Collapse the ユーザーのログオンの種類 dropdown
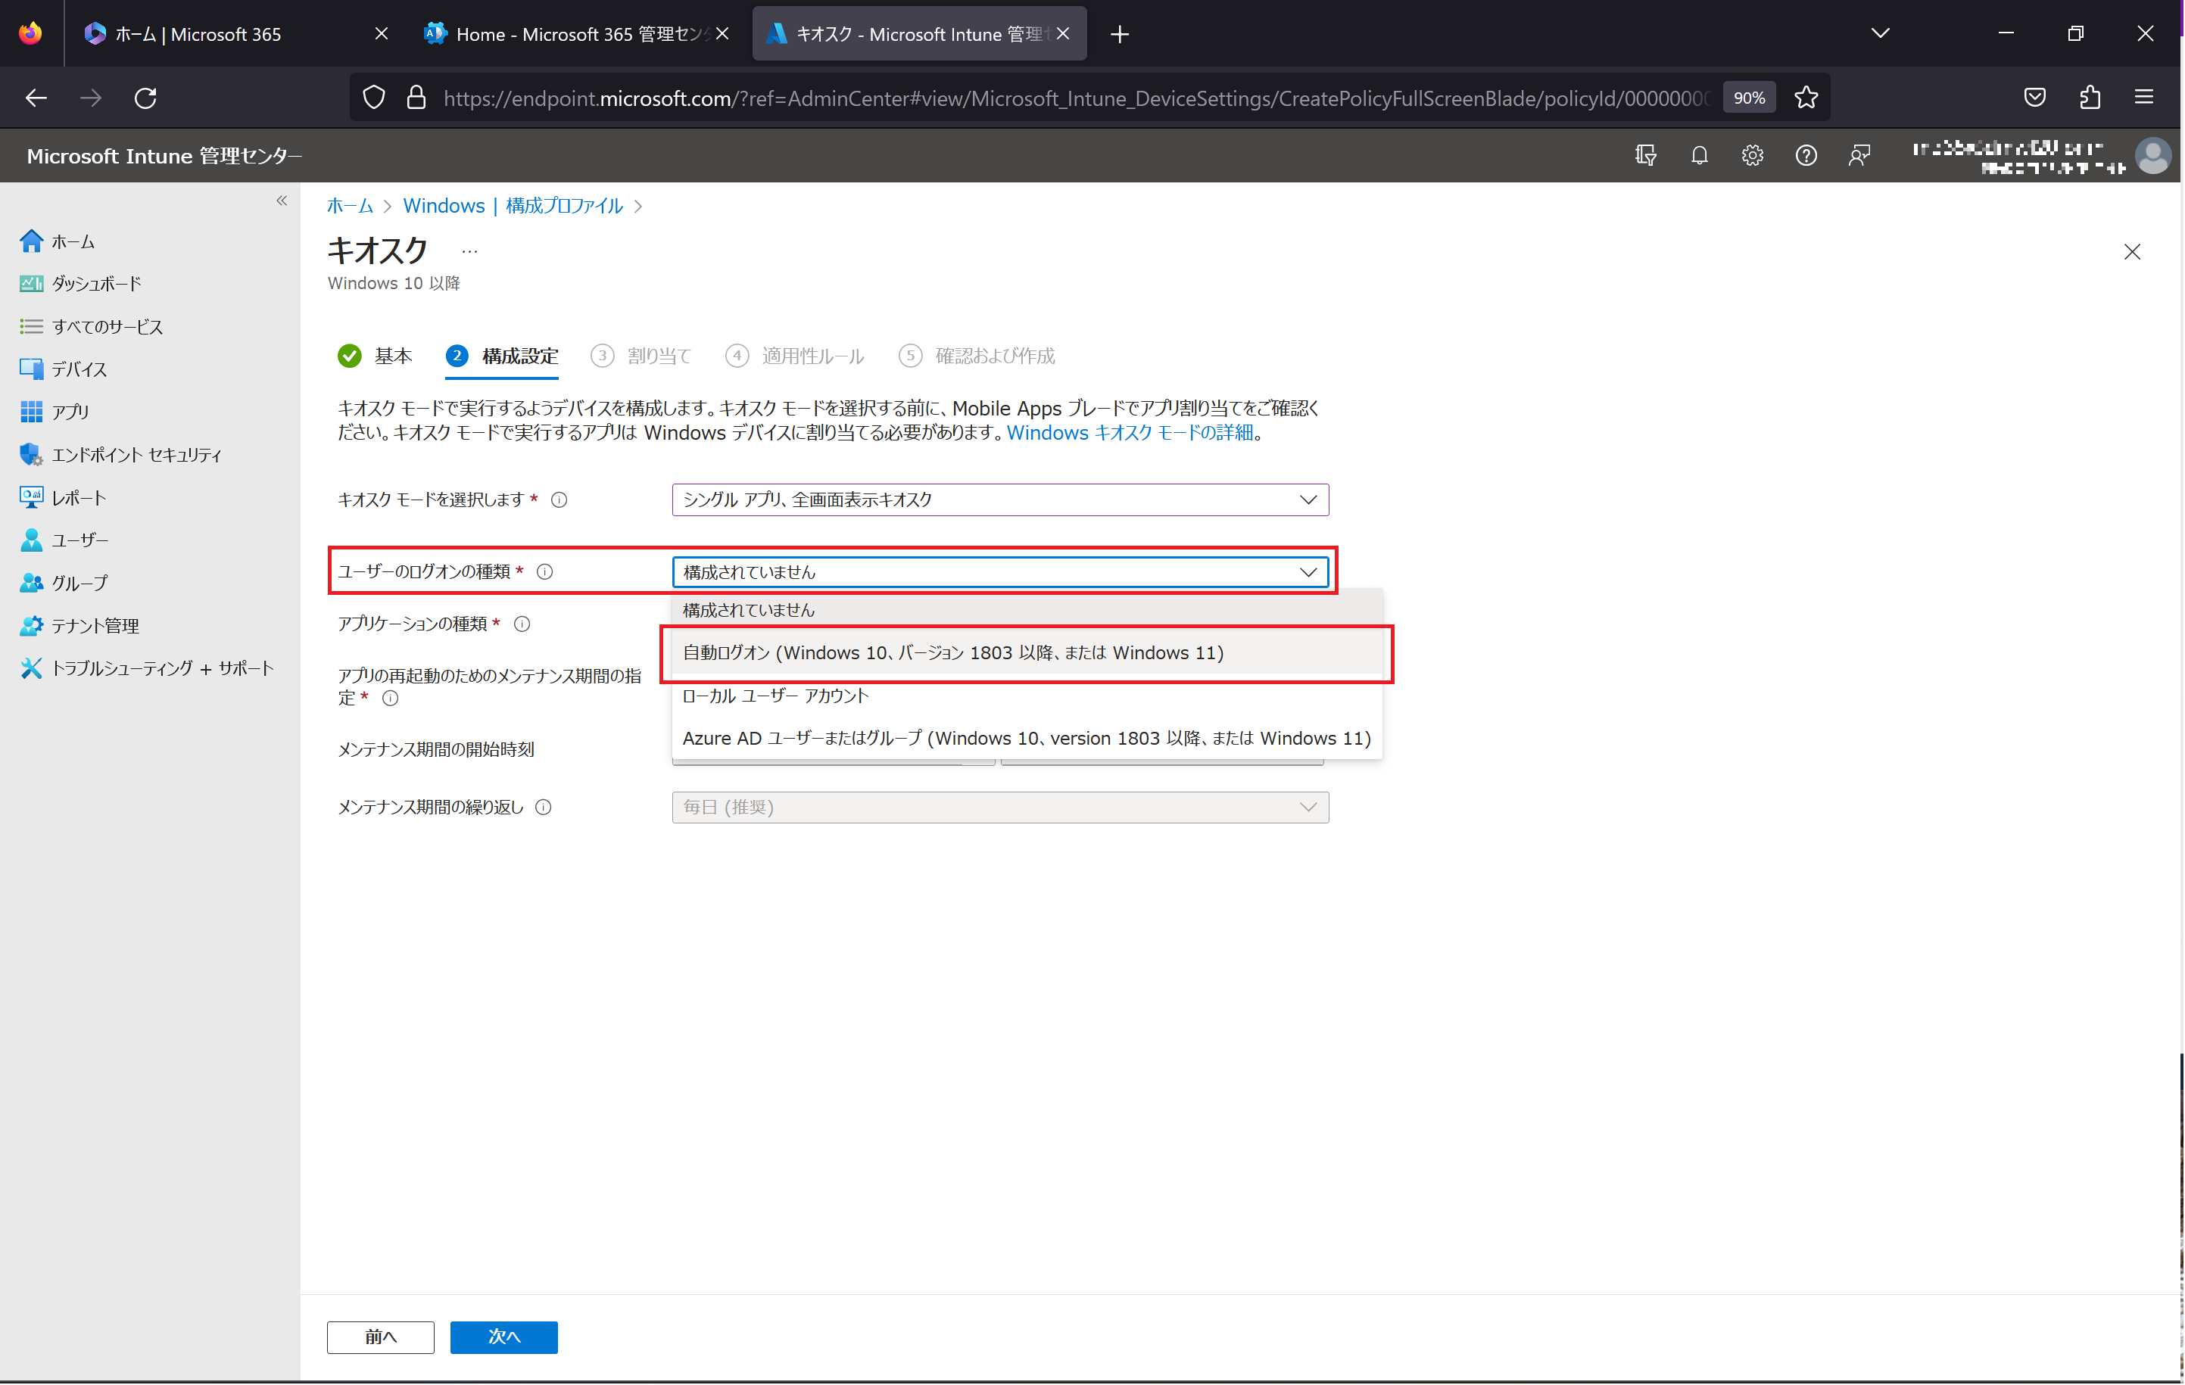2185x1385 pixels. pyautogui.click(x=1000, y=572)
